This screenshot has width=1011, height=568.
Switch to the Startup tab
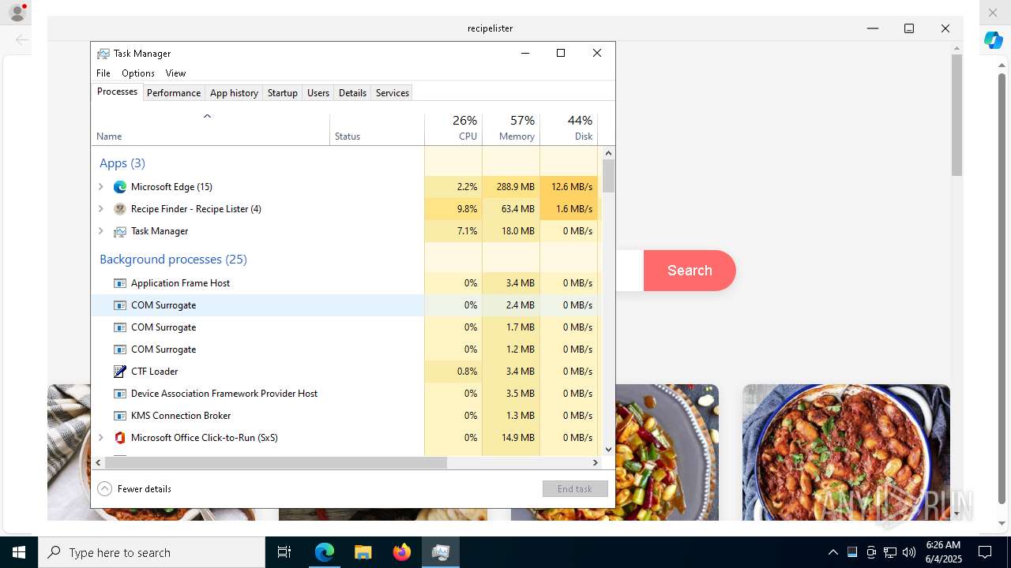tap(282, 93)
